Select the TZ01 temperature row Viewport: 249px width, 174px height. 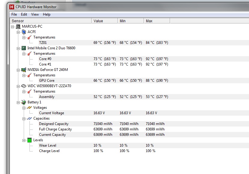click(144, 43)
